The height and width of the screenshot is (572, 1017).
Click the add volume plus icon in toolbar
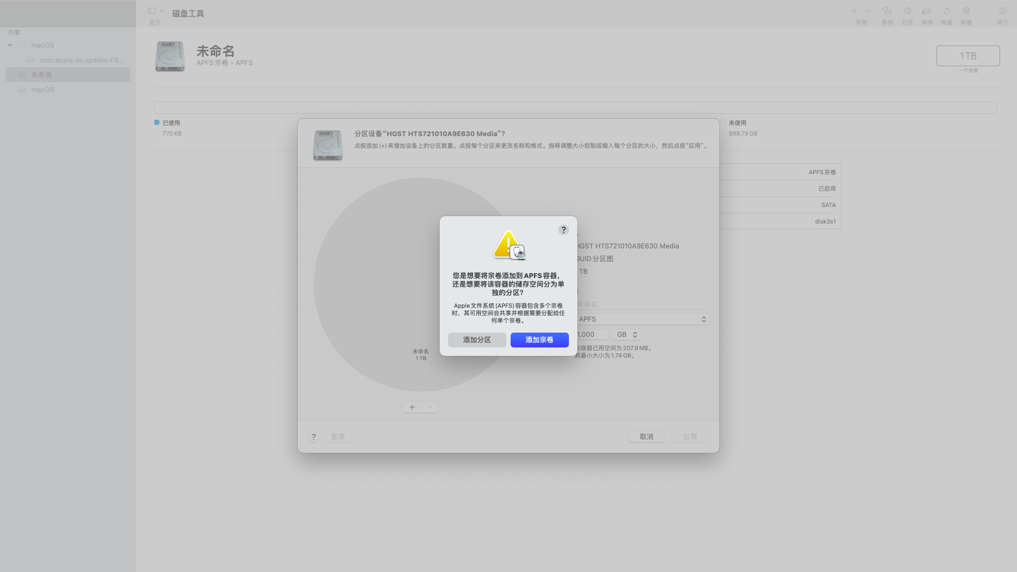854,11
